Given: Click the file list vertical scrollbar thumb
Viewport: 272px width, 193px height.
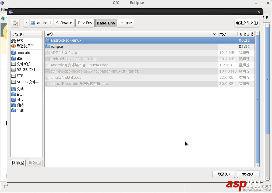Looking at the screenshot, I should coord(257,99).
